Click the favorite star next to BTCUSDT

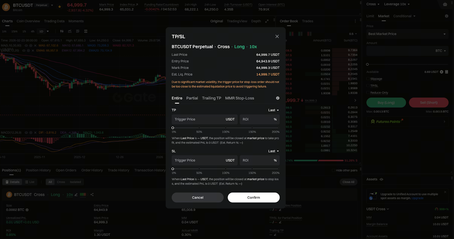click(x=60, y=7)
